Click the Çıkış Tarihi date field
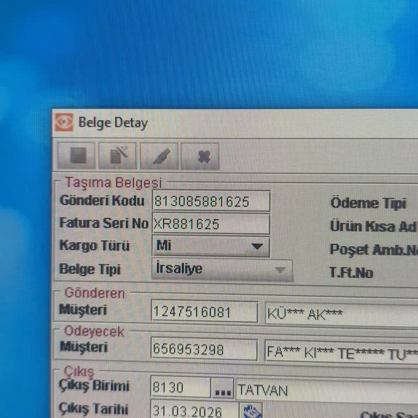Image resolution: width=418 pixels, height=418 pixels. (x=195, y=410)
